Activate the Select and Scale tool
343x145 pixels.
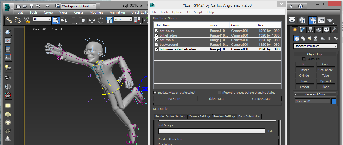(x=109, y=20)
